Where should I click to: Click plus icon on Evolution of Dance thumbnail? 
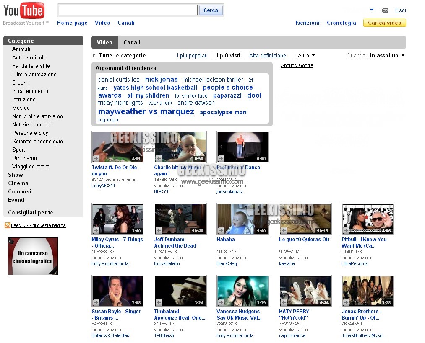tap(221, 159)
